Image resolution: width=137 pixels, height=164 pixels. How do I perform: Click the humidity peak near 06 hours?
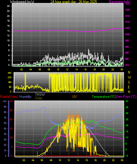[x=44, y=107]
